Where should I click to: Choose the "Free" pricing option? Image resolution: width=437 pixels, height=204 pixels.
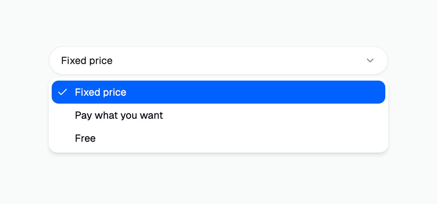[85, 139]
